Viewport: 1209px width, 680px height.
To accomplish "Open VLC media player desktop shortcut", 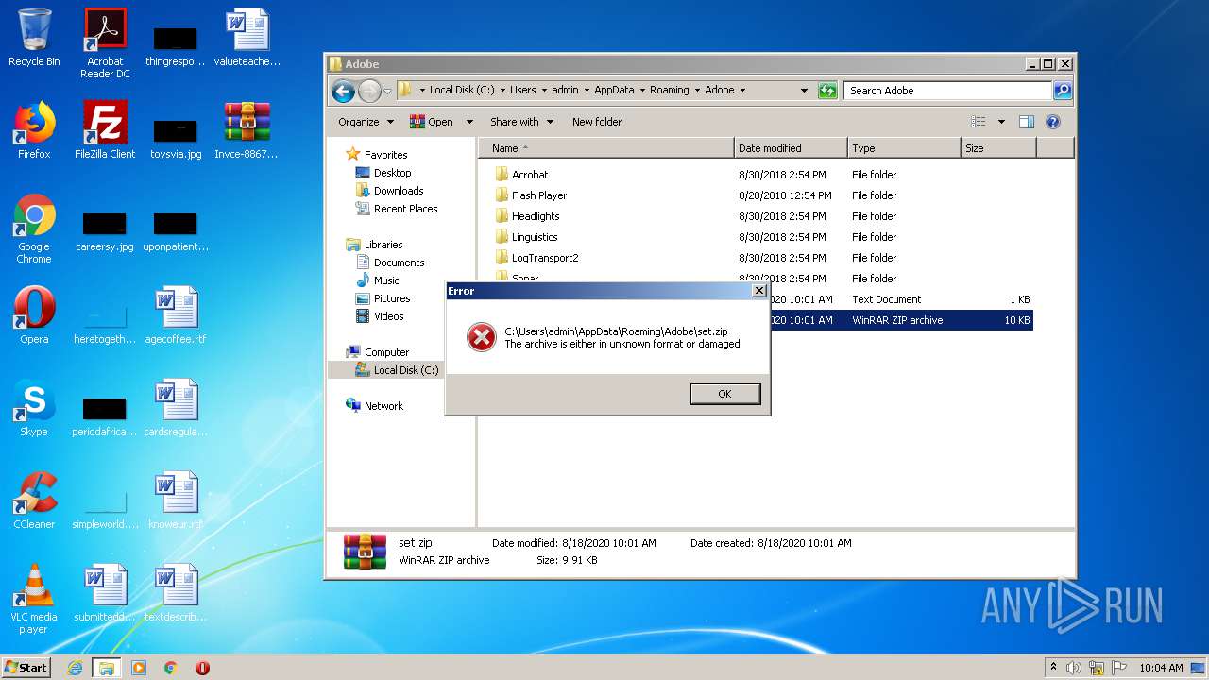I will pos(34,599).
